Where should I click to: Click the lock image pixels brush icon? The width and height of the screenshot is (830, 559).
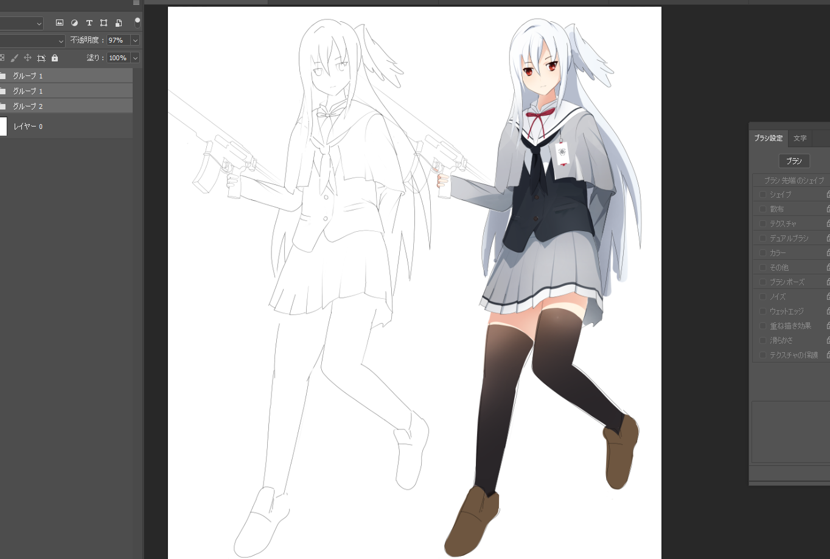[15, 58]
